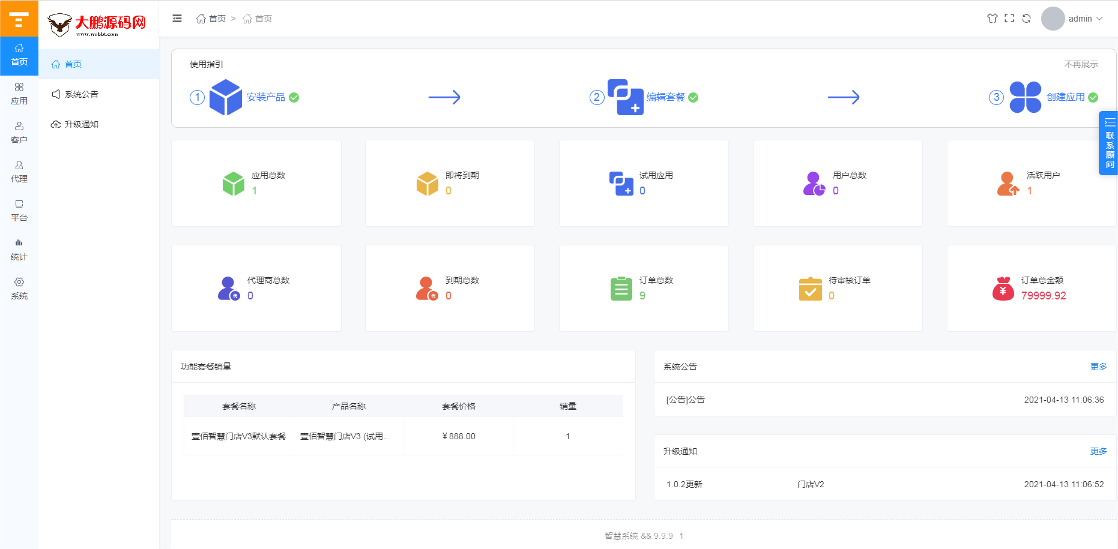Select the 客户 icon in the sidebar
Image resolution: width=1118 pixels, height=549 pixels.
tap(19, 133)
